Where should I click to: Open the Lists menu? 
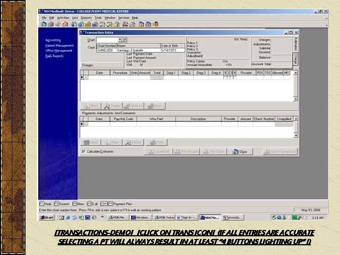[x=75, y=18]
